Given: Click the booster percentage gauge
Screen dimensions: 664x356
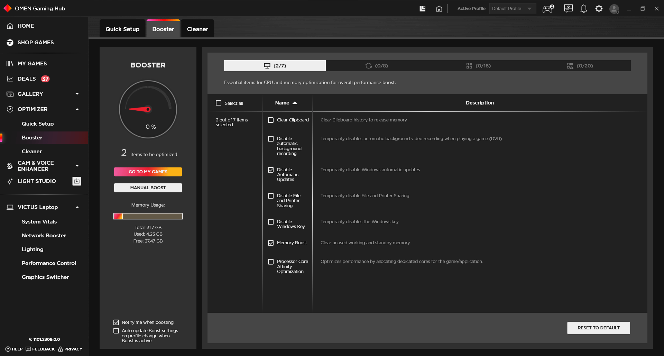Looking at the screenshot, I should 148,109.
